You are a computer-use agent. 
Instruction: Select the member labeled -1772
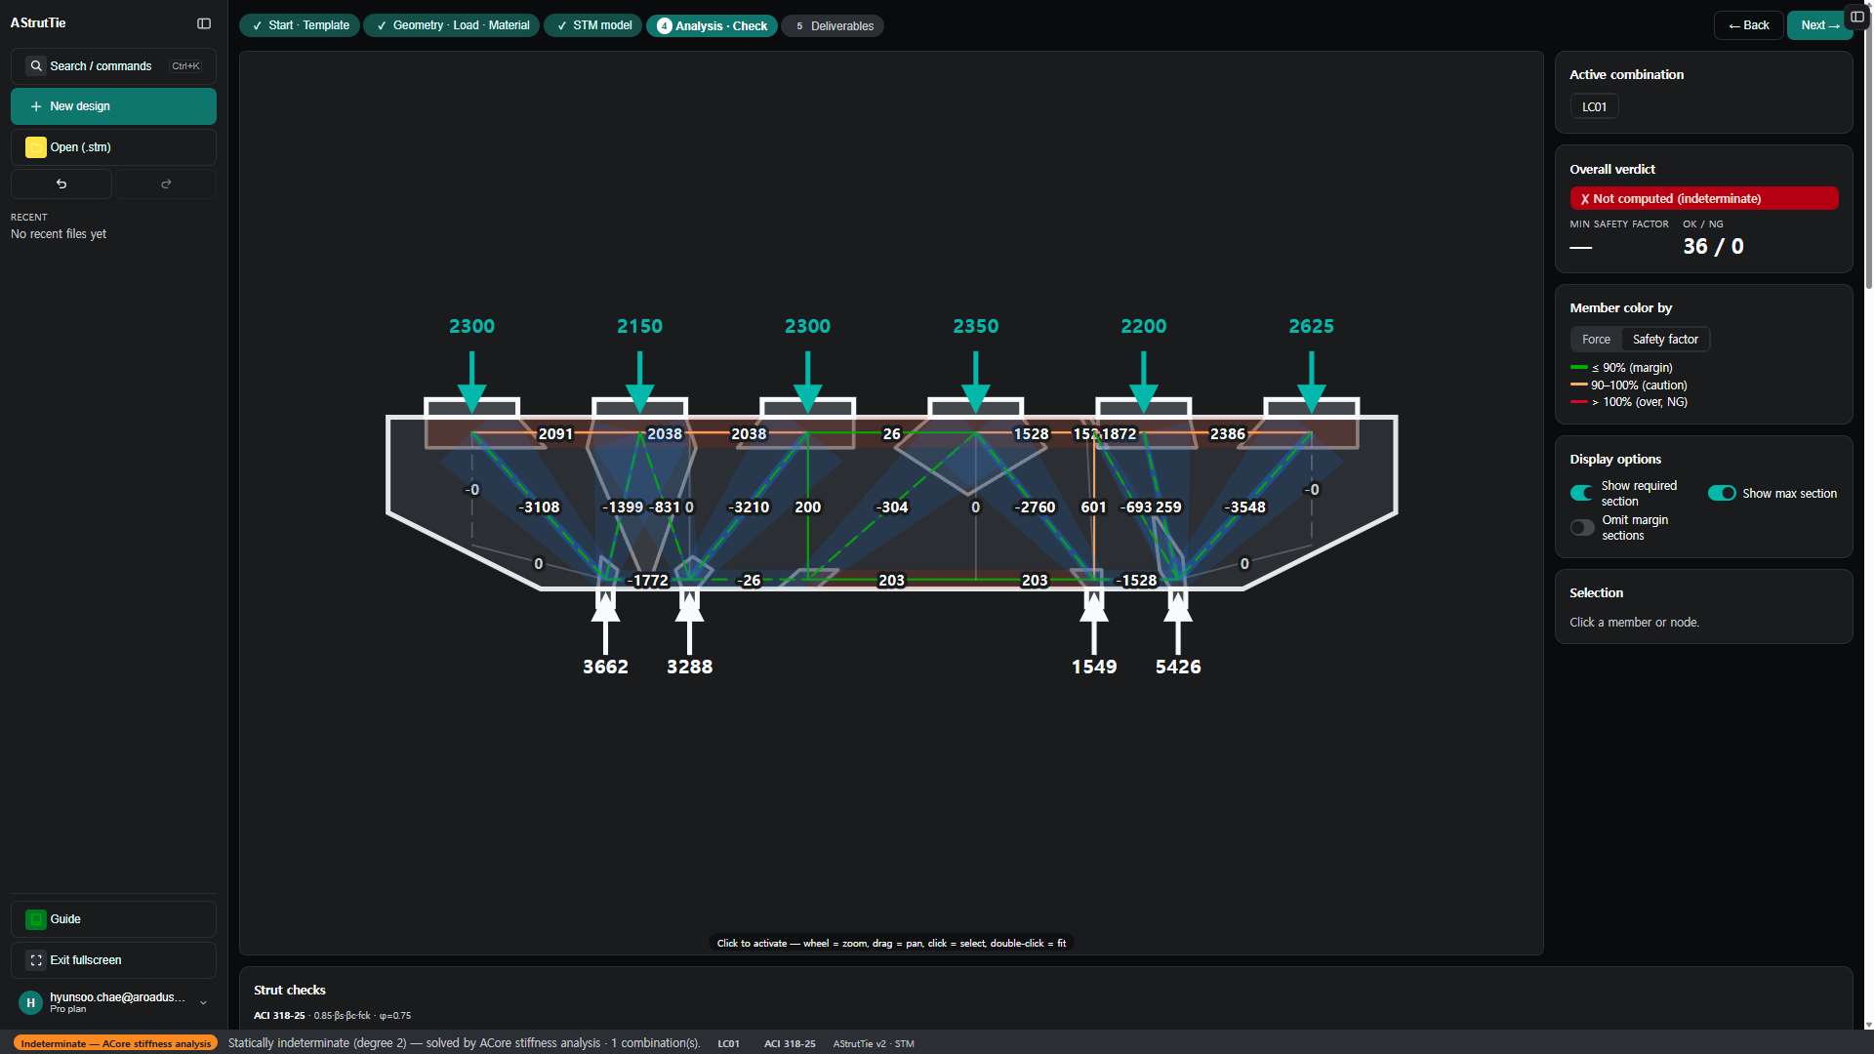[647, 580]
